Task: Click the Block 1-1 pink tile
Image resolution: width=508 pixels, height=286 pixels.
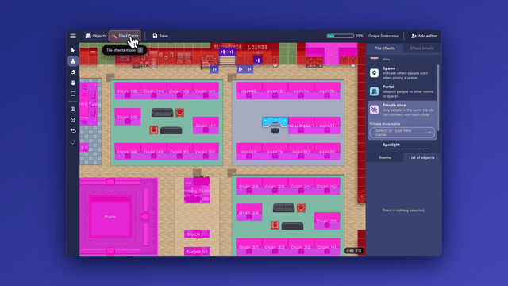Action: [x=197, y=234]
